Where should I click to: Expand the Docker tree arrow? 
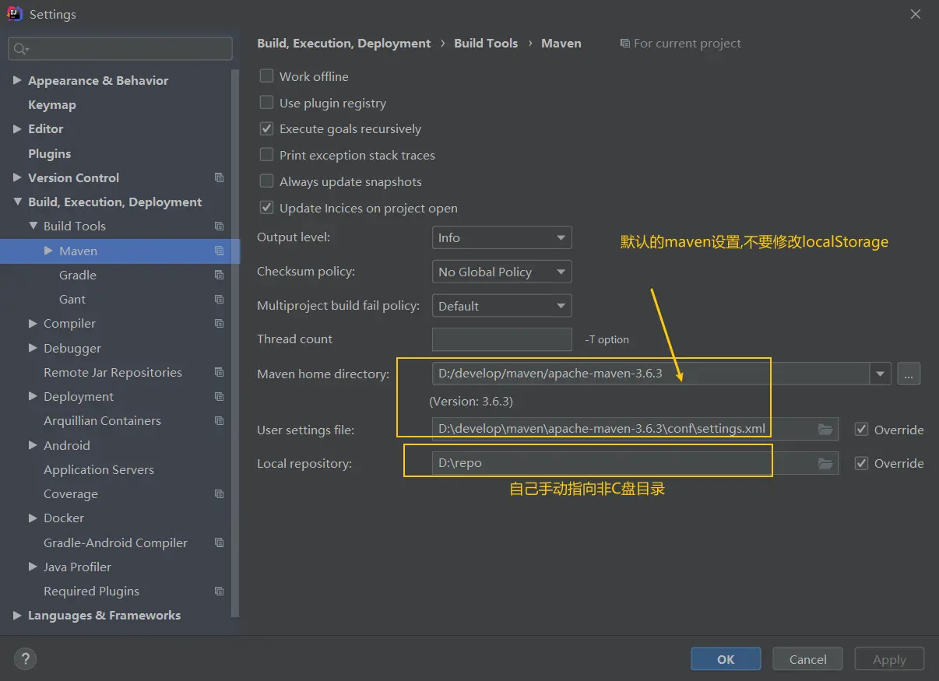pyautogui.click(x=33, y=518)
